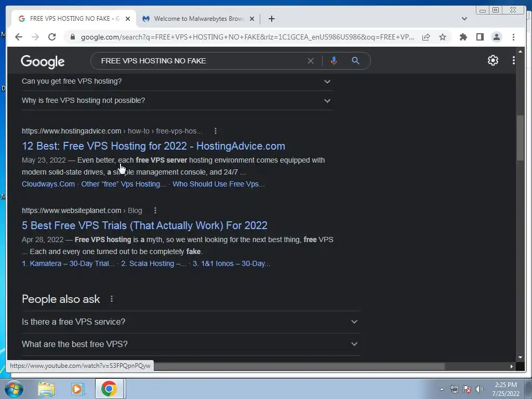Click the scroll up arrow
The width and height of the screenshot is (532, 399).
(x=520, y=51)
